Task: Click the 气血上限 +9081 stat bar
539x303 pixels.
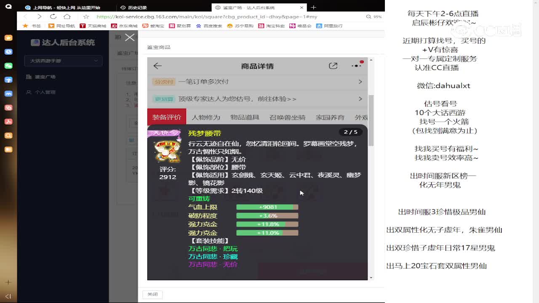Action: (x=267, y=207)
